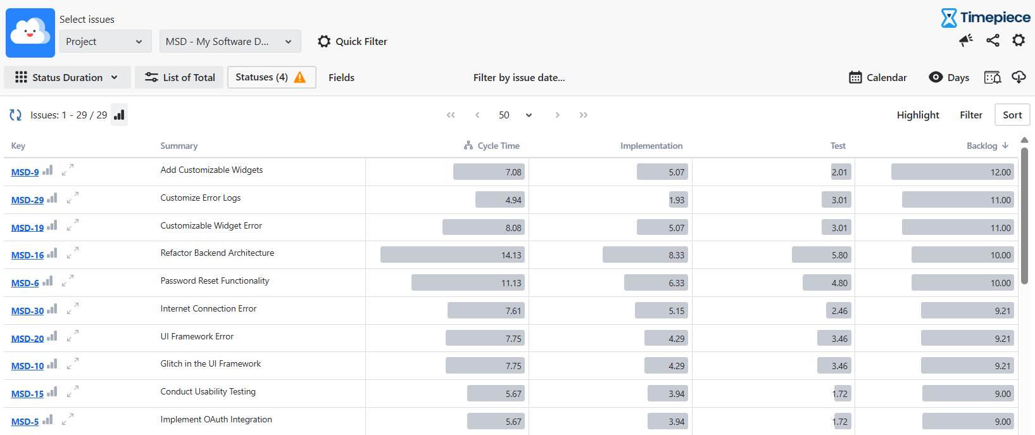Expand the MSD-9 row arrows icon
This screenshot has height=435, width=1035.
[x=68, y=170]
